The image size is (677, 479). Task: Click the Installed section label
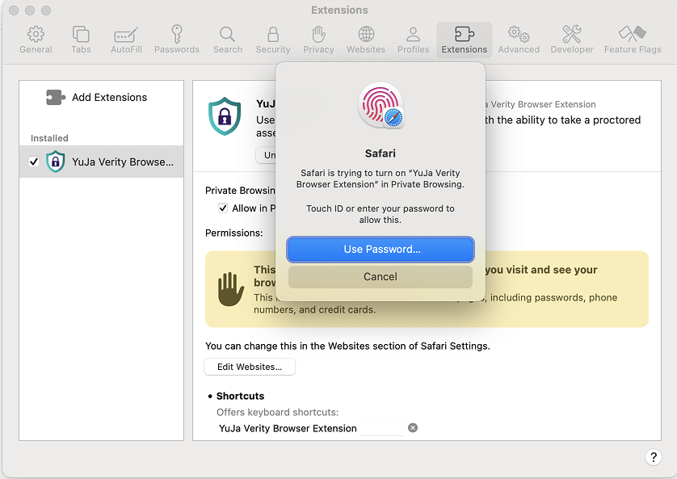49,138
